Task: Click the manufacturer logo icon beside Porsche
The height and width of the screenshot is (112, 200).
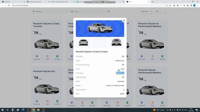Action: [33, 12]
